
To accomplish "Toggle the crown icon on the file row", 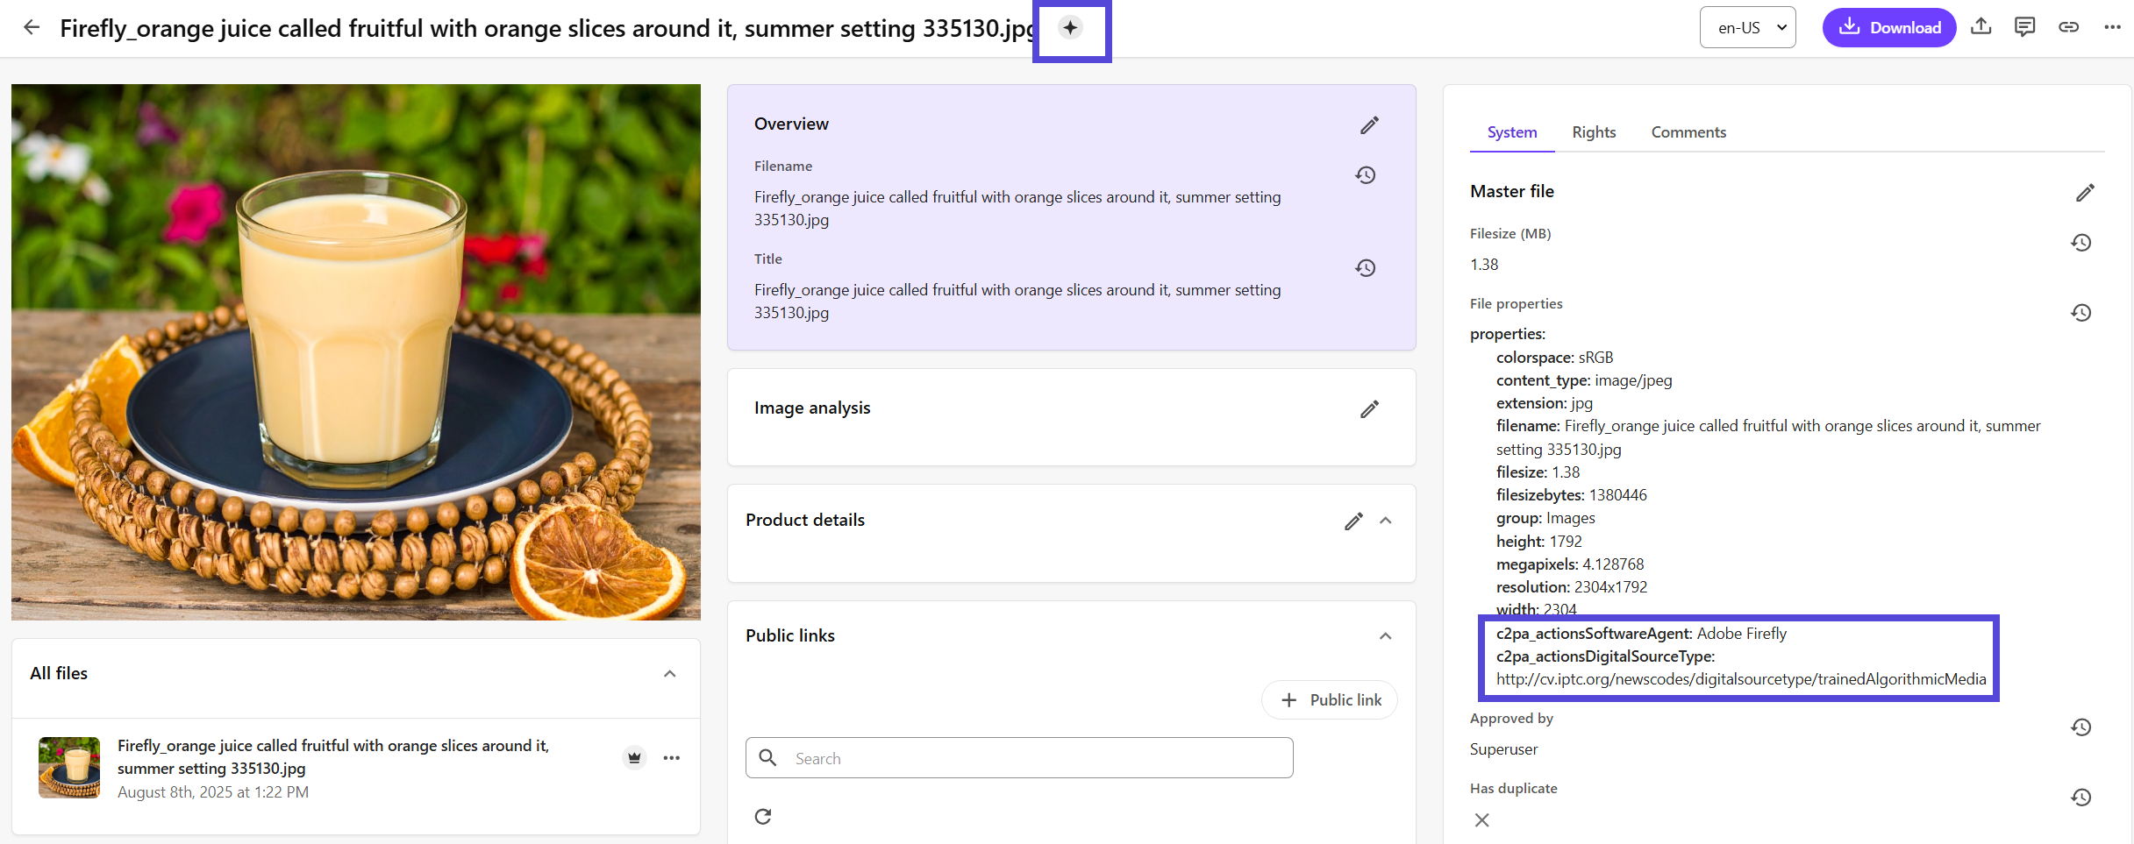I will 634,757.
